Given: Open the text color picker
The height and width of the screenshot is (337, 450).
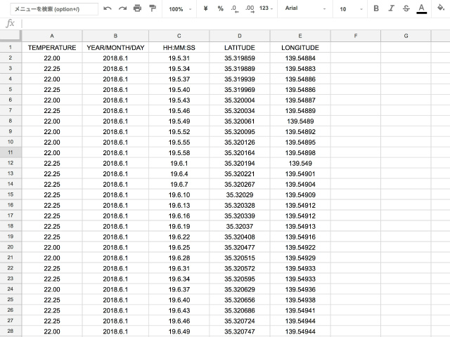Looking at the screenshot, I should [421, 8].
